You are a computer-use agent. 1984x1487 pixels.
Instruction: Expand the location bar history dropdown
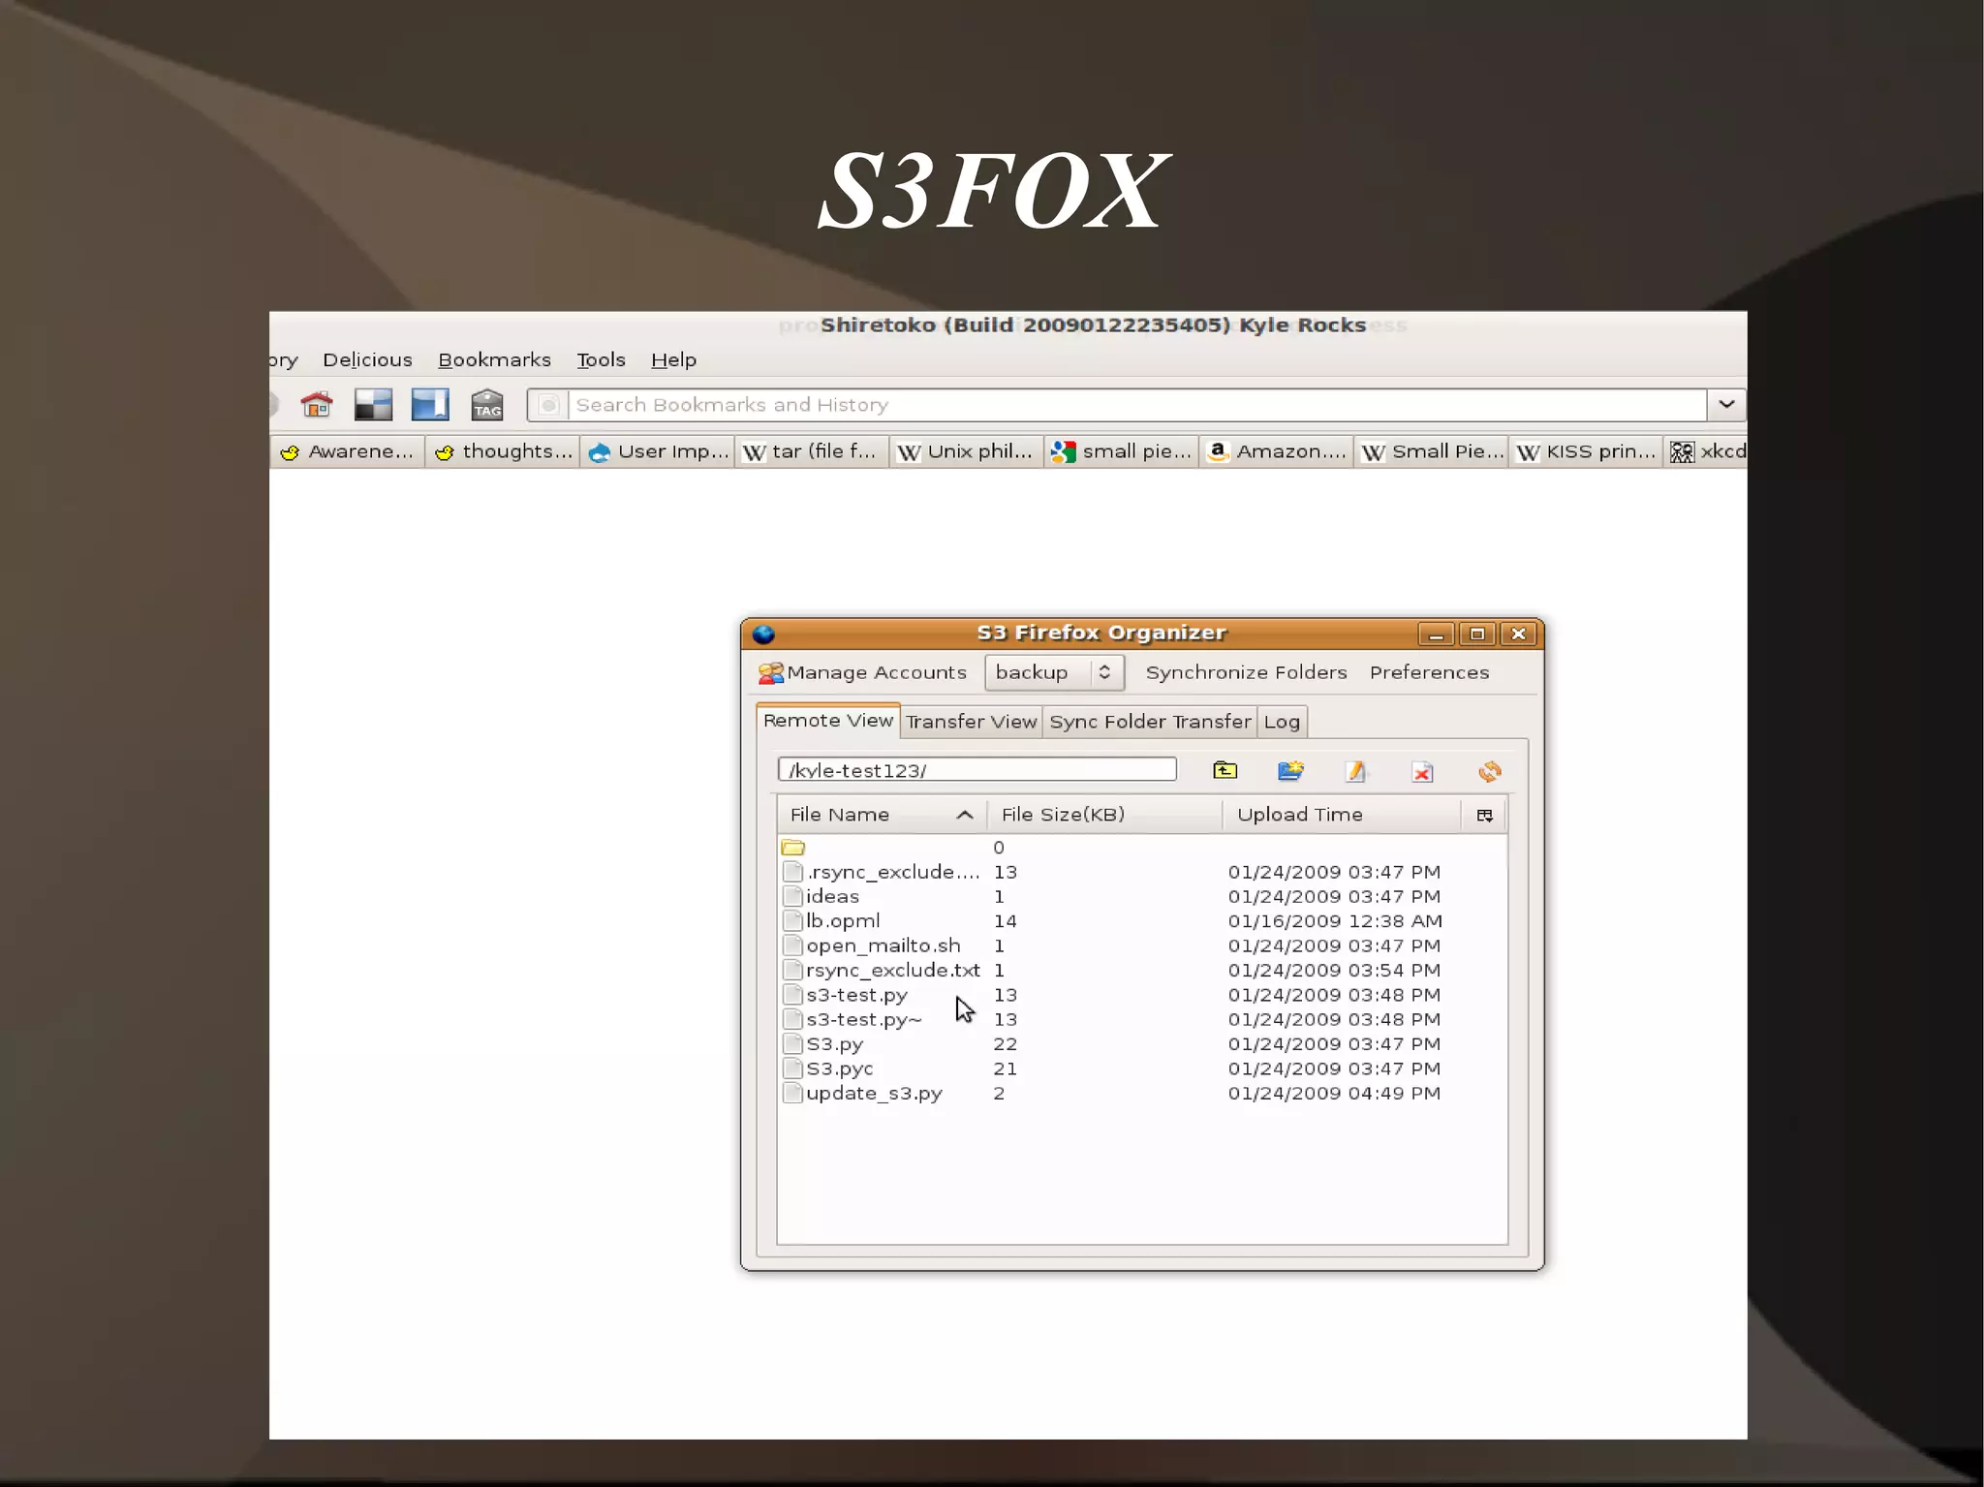click(1726, 405)
